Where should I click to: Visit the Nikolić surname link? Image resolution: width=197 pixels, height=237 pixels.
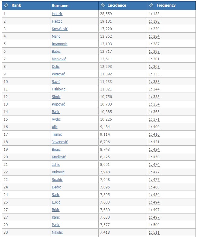tap(57, 232)
